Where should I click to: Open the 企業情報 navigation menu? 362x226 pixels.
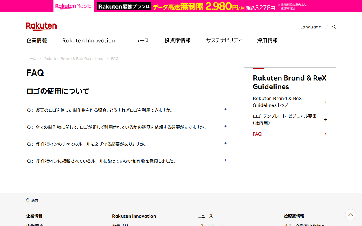36,40
